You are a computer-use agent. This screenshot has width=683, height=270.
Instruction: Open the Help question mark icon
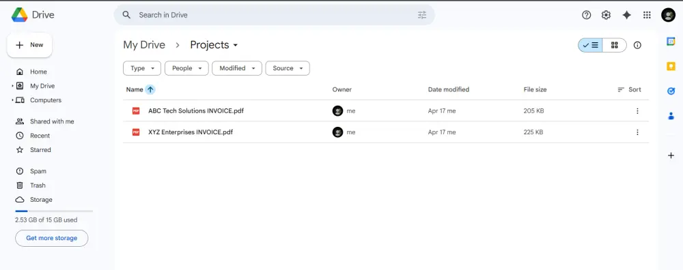pos(586,15)
